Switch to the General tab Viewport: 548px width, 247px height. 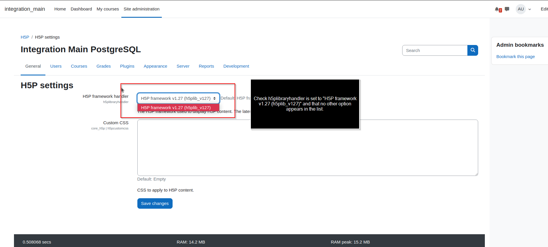(x=33, y=66)
